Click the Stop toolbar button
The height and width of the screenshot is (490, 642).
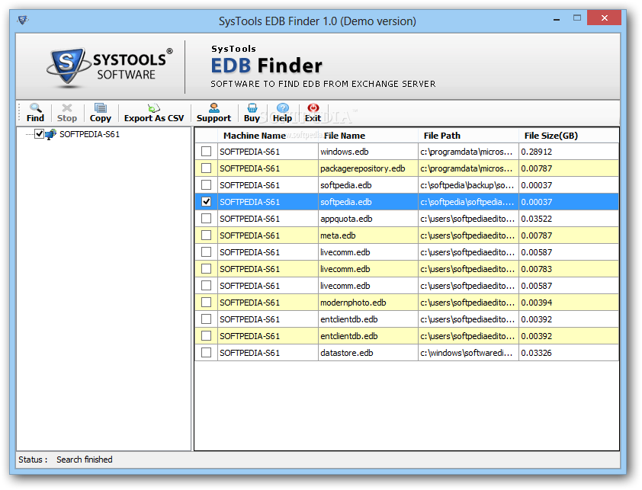point(67,113)
